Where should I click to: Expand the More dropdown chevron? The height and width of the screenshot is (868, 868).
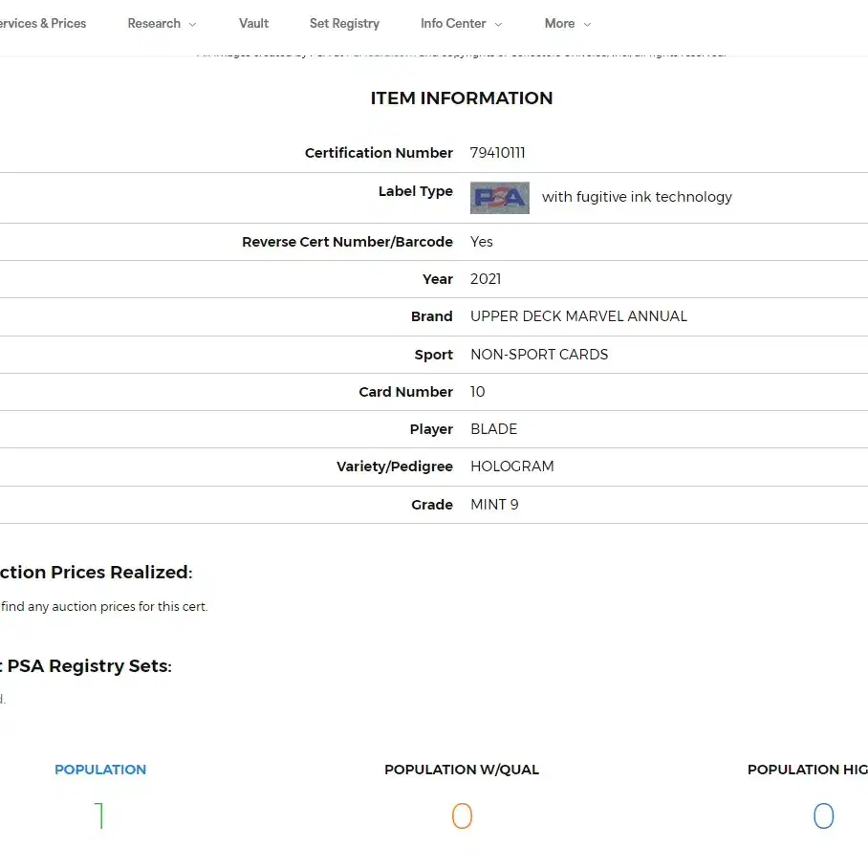coord(587,24)
